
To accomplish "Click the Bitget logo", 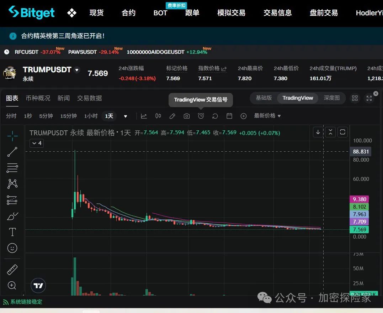I will [32, 12].
